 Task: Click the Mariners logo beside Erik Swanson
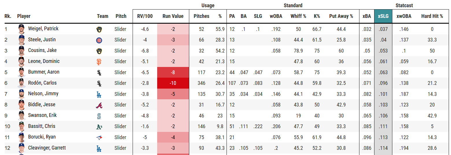click(x=99, y=116)
